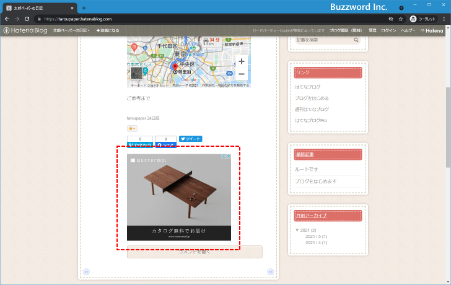
Task: Click the コメントを書く button
Action: coord(195,252)
